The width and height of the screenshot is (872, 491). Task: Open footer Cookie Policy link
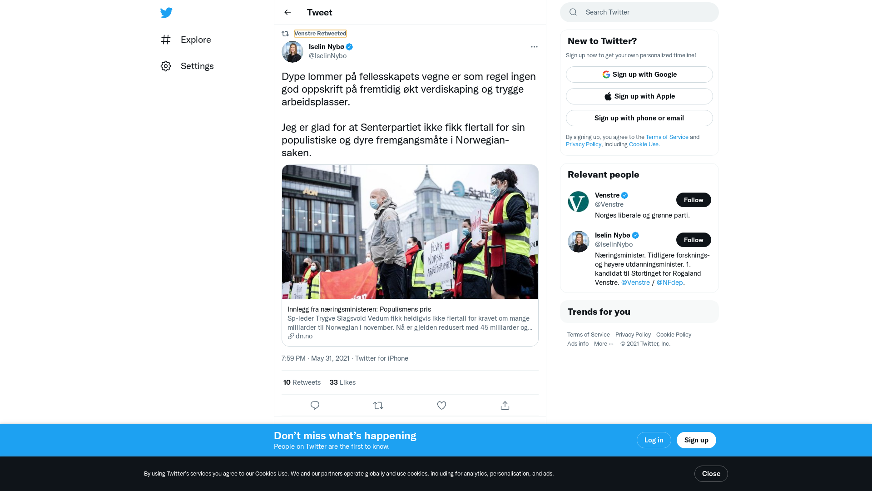674,335
